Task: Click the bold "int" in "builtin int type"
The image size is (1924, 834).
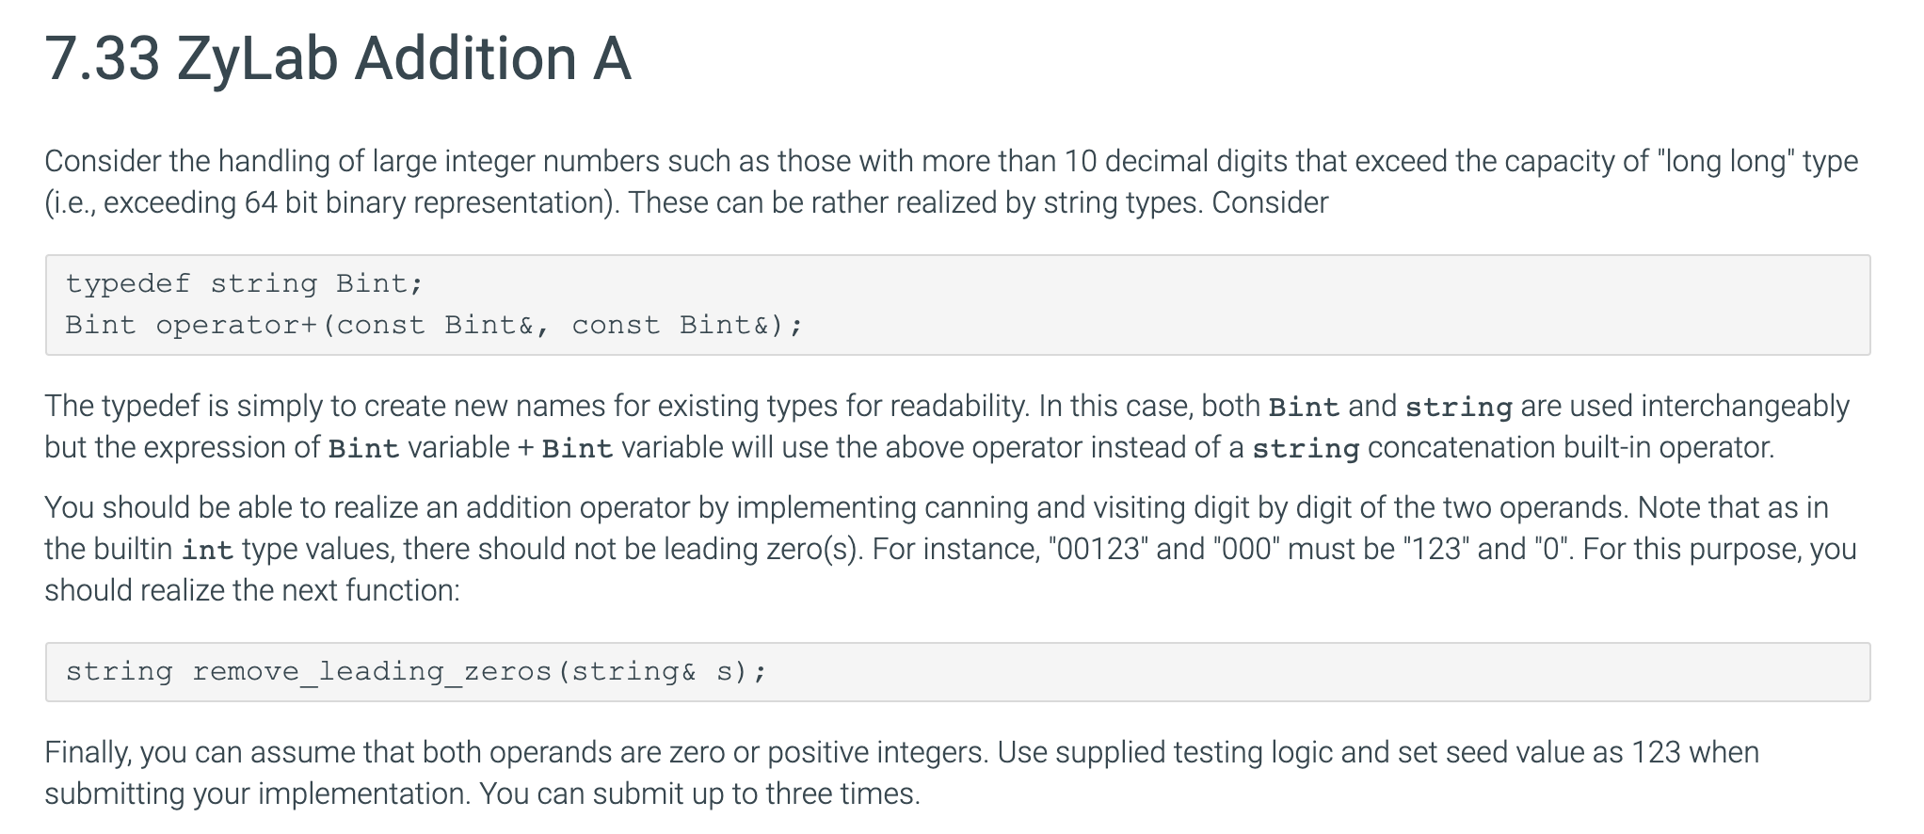Action: 207,550
